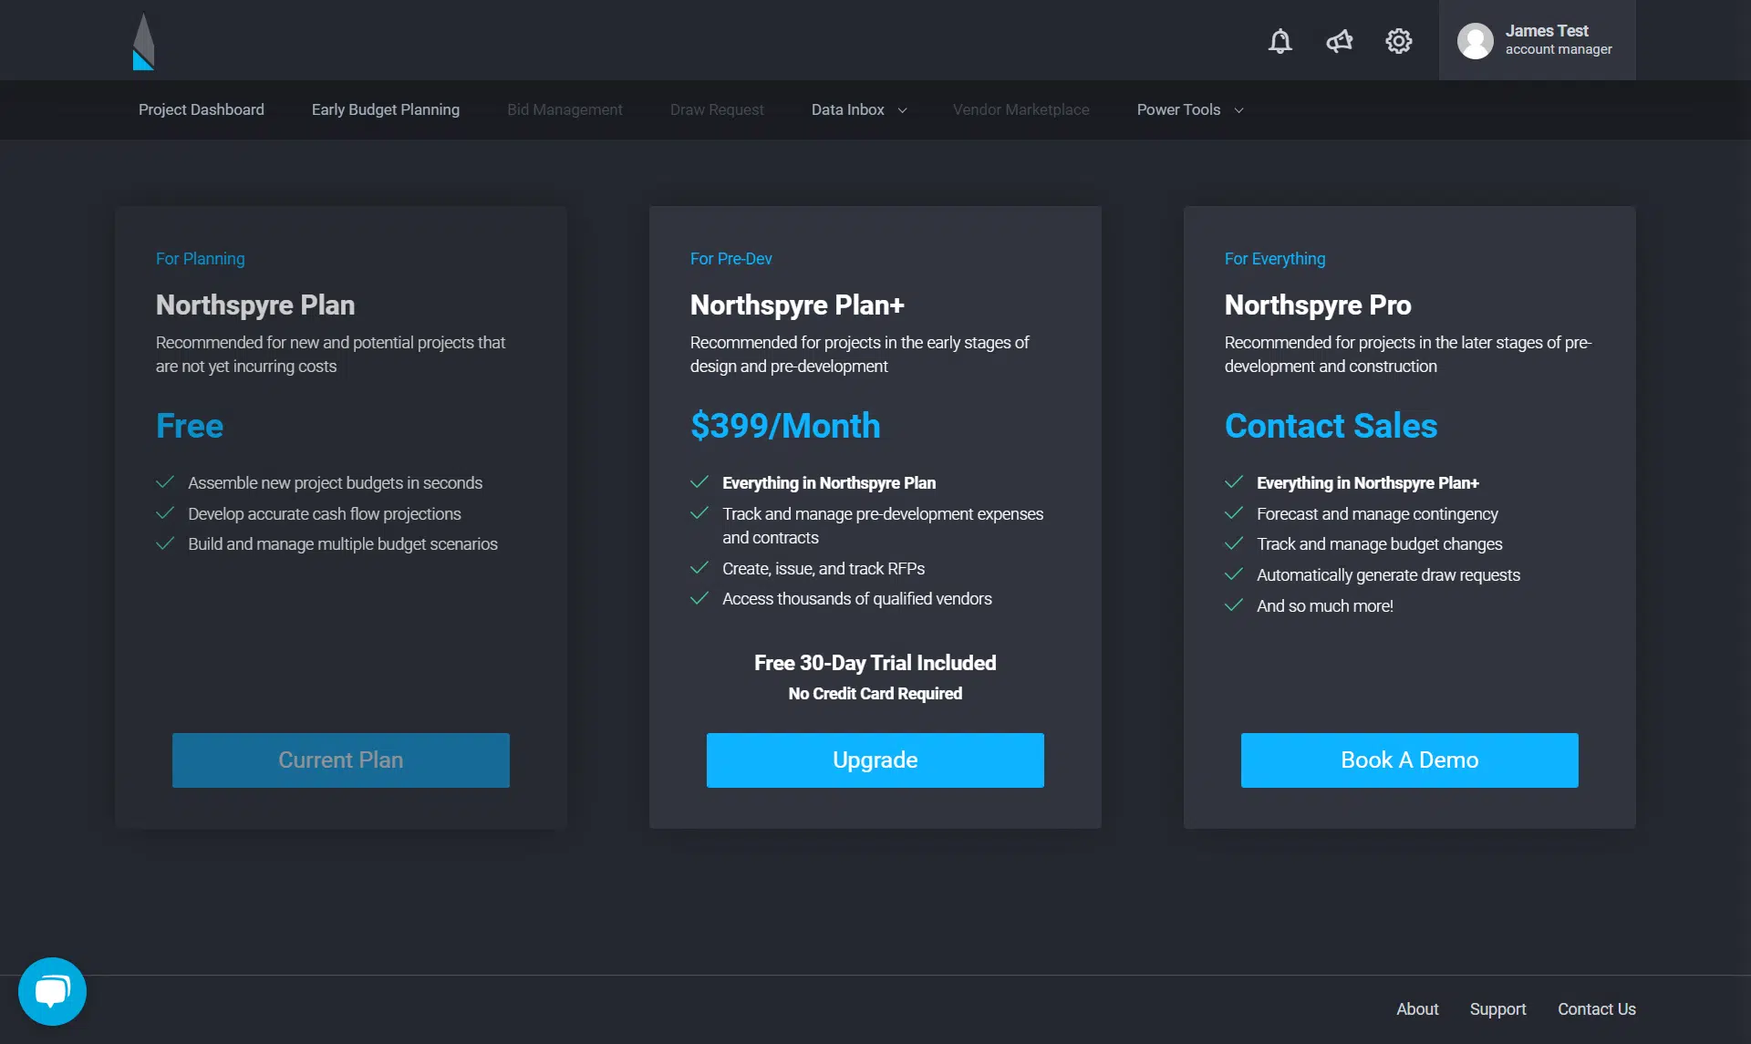The image size is (1751, 1044).
Task: Expand the Power Tools chevron
Action: [1238, 110]
